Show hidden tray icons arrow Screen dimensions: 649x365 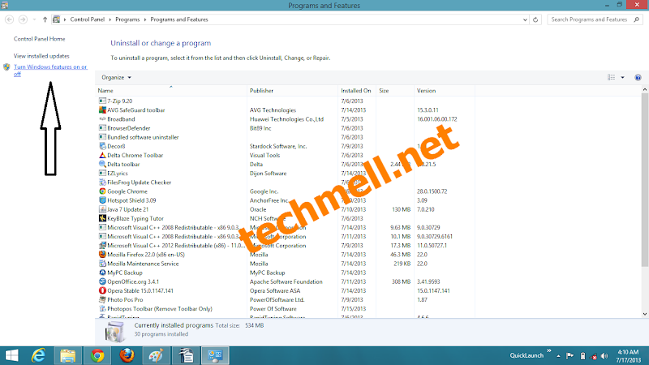558,356
